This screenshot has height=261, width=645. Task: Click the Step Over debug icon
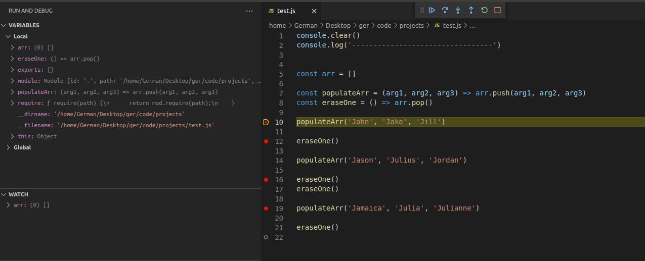[445, 10]
